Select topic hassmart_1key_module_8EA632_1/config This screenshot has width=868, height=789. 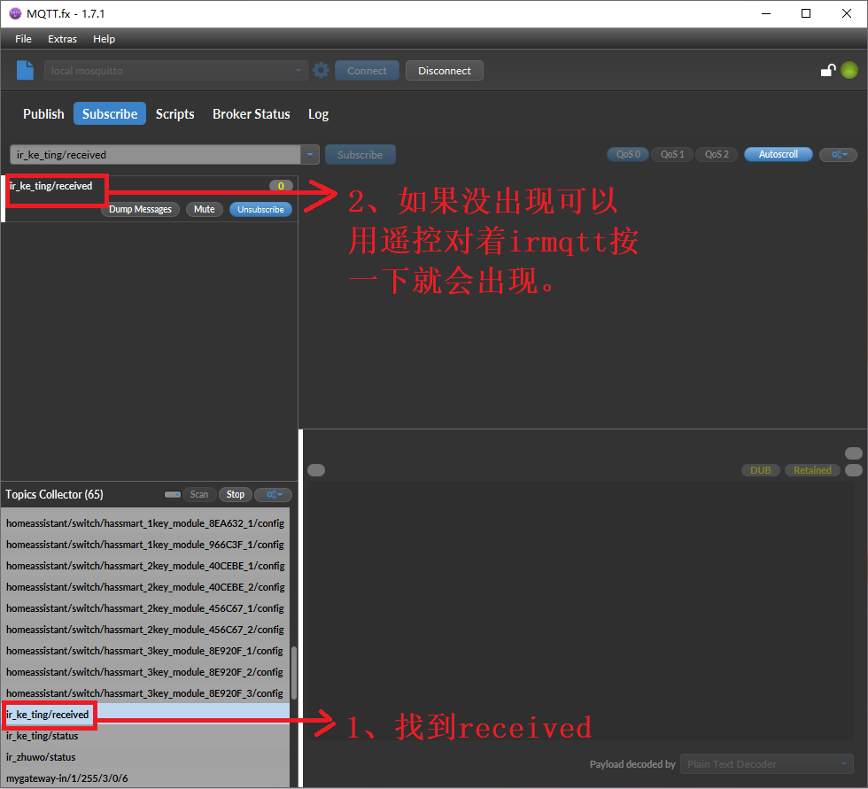[145, 523]
